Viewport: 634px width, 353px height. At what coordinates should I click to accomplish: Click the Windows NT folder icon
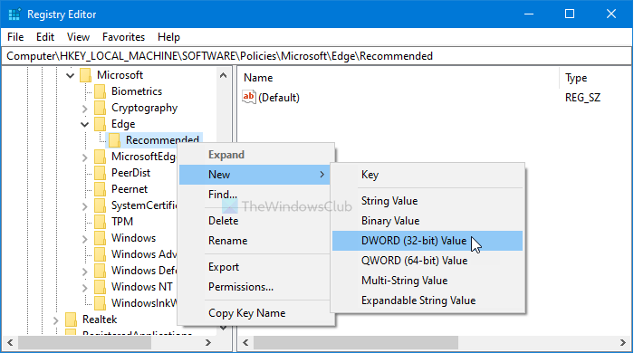pos(100,287)
